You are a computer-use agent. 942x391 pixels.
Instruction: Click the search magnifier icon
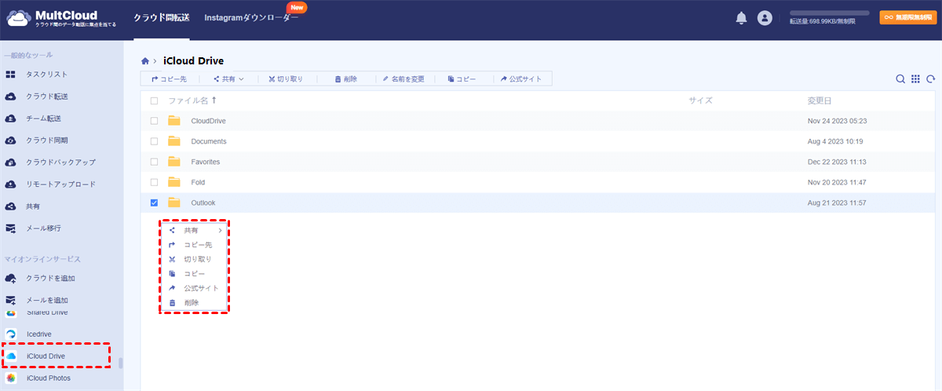click(901, 79)
